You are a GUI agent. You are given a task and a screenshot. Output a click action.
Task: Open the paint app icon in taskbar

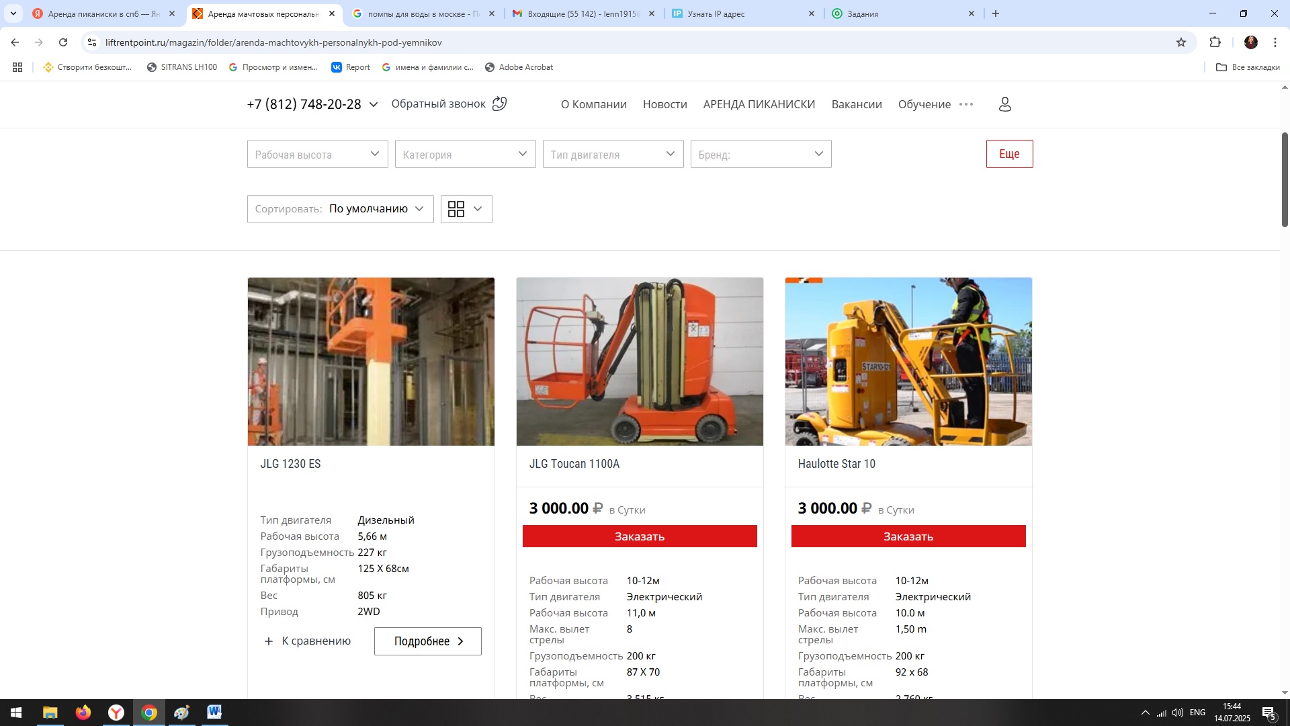coord(181,713)
